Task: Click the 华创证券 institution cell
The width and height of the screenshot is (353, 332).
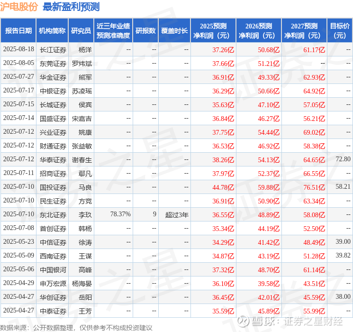Action: click(x=53, y=297)
